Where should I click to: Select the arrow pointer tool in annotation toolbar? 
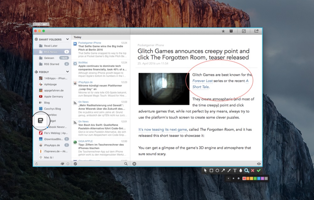(205, 171)
